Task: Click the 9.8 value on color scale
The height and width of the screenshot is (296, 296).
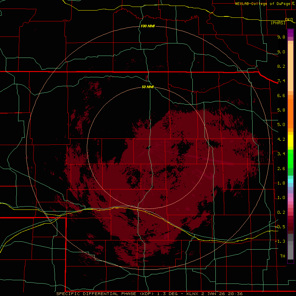Action: click(281, 37)
